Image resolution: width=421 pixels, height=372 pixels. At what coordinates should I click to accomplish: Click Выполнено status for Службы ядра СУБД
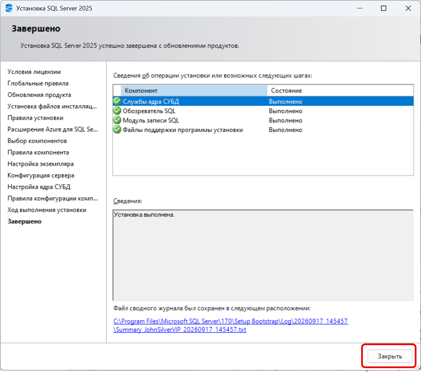(286, 101)
